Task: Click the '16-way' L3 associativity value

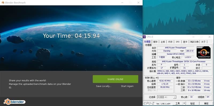Action: pyautogui.click(x=207, y=90)
